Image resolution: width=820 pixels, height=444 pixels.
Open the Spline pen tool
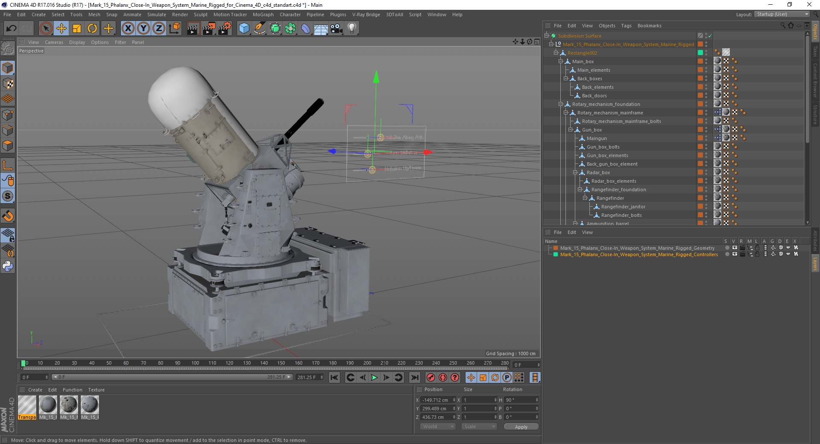[x=260, y=29]
